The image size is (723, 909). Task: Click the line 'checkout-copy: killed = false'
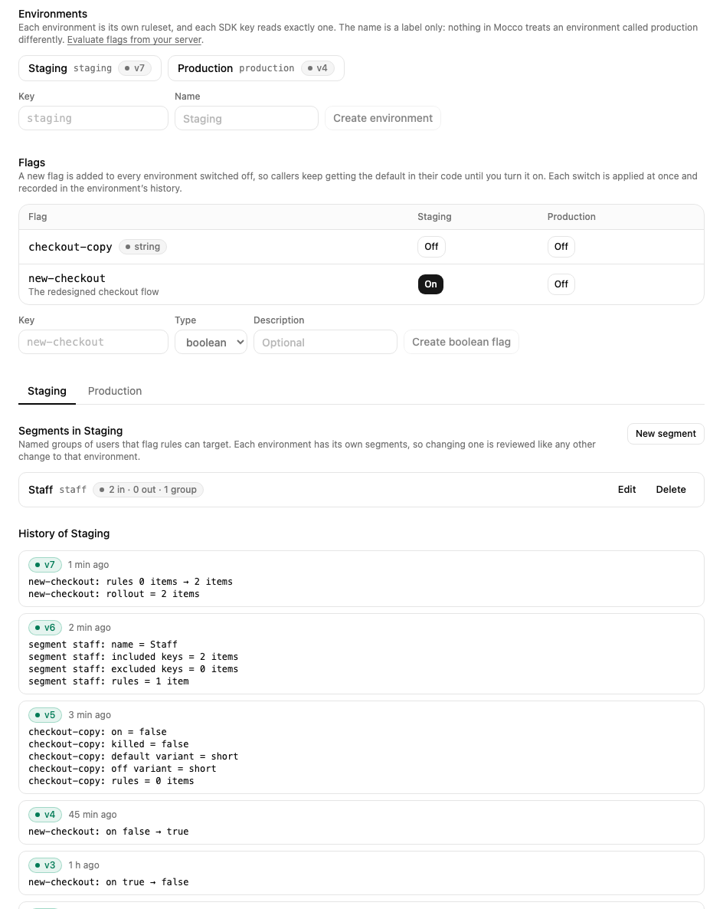point(108,743)
